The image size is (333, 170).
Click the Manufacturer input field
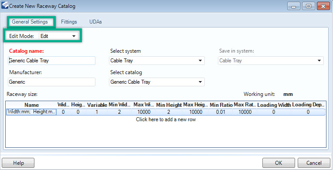[x=51, y=82]
